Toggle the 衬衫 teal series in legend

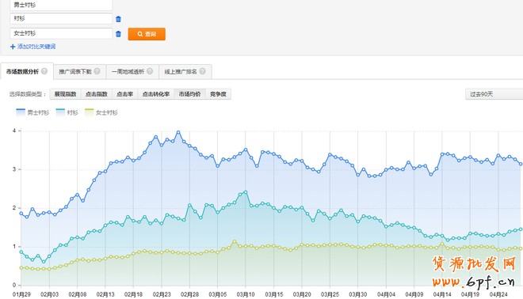point(67,112)
